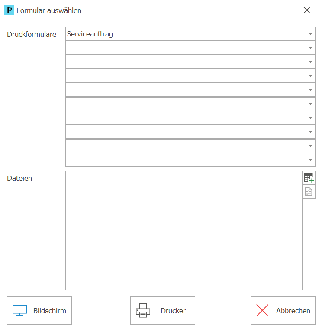Click the Bildschirm button label
This screenshot has width=322, height=332.
point(50,311)
